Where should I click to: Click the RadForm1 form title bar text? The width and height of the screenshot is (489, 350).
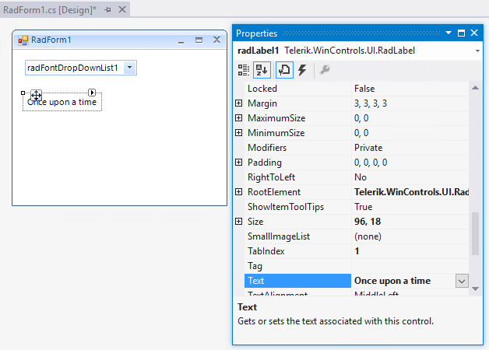(x=51, y=40)
